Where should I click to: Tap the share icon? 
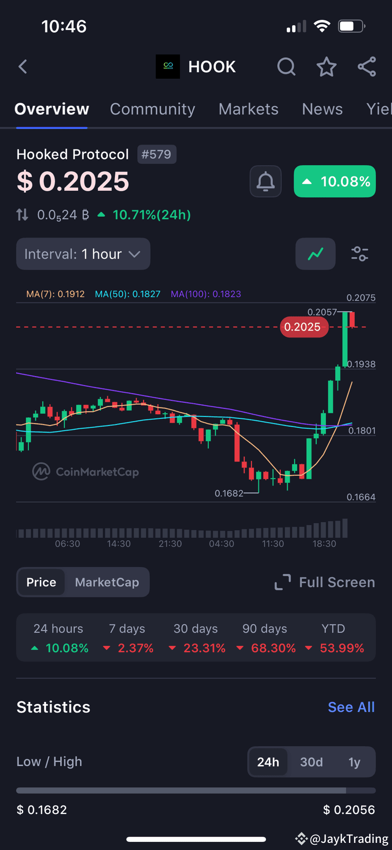pyautogui.click(x=366, y=66)
